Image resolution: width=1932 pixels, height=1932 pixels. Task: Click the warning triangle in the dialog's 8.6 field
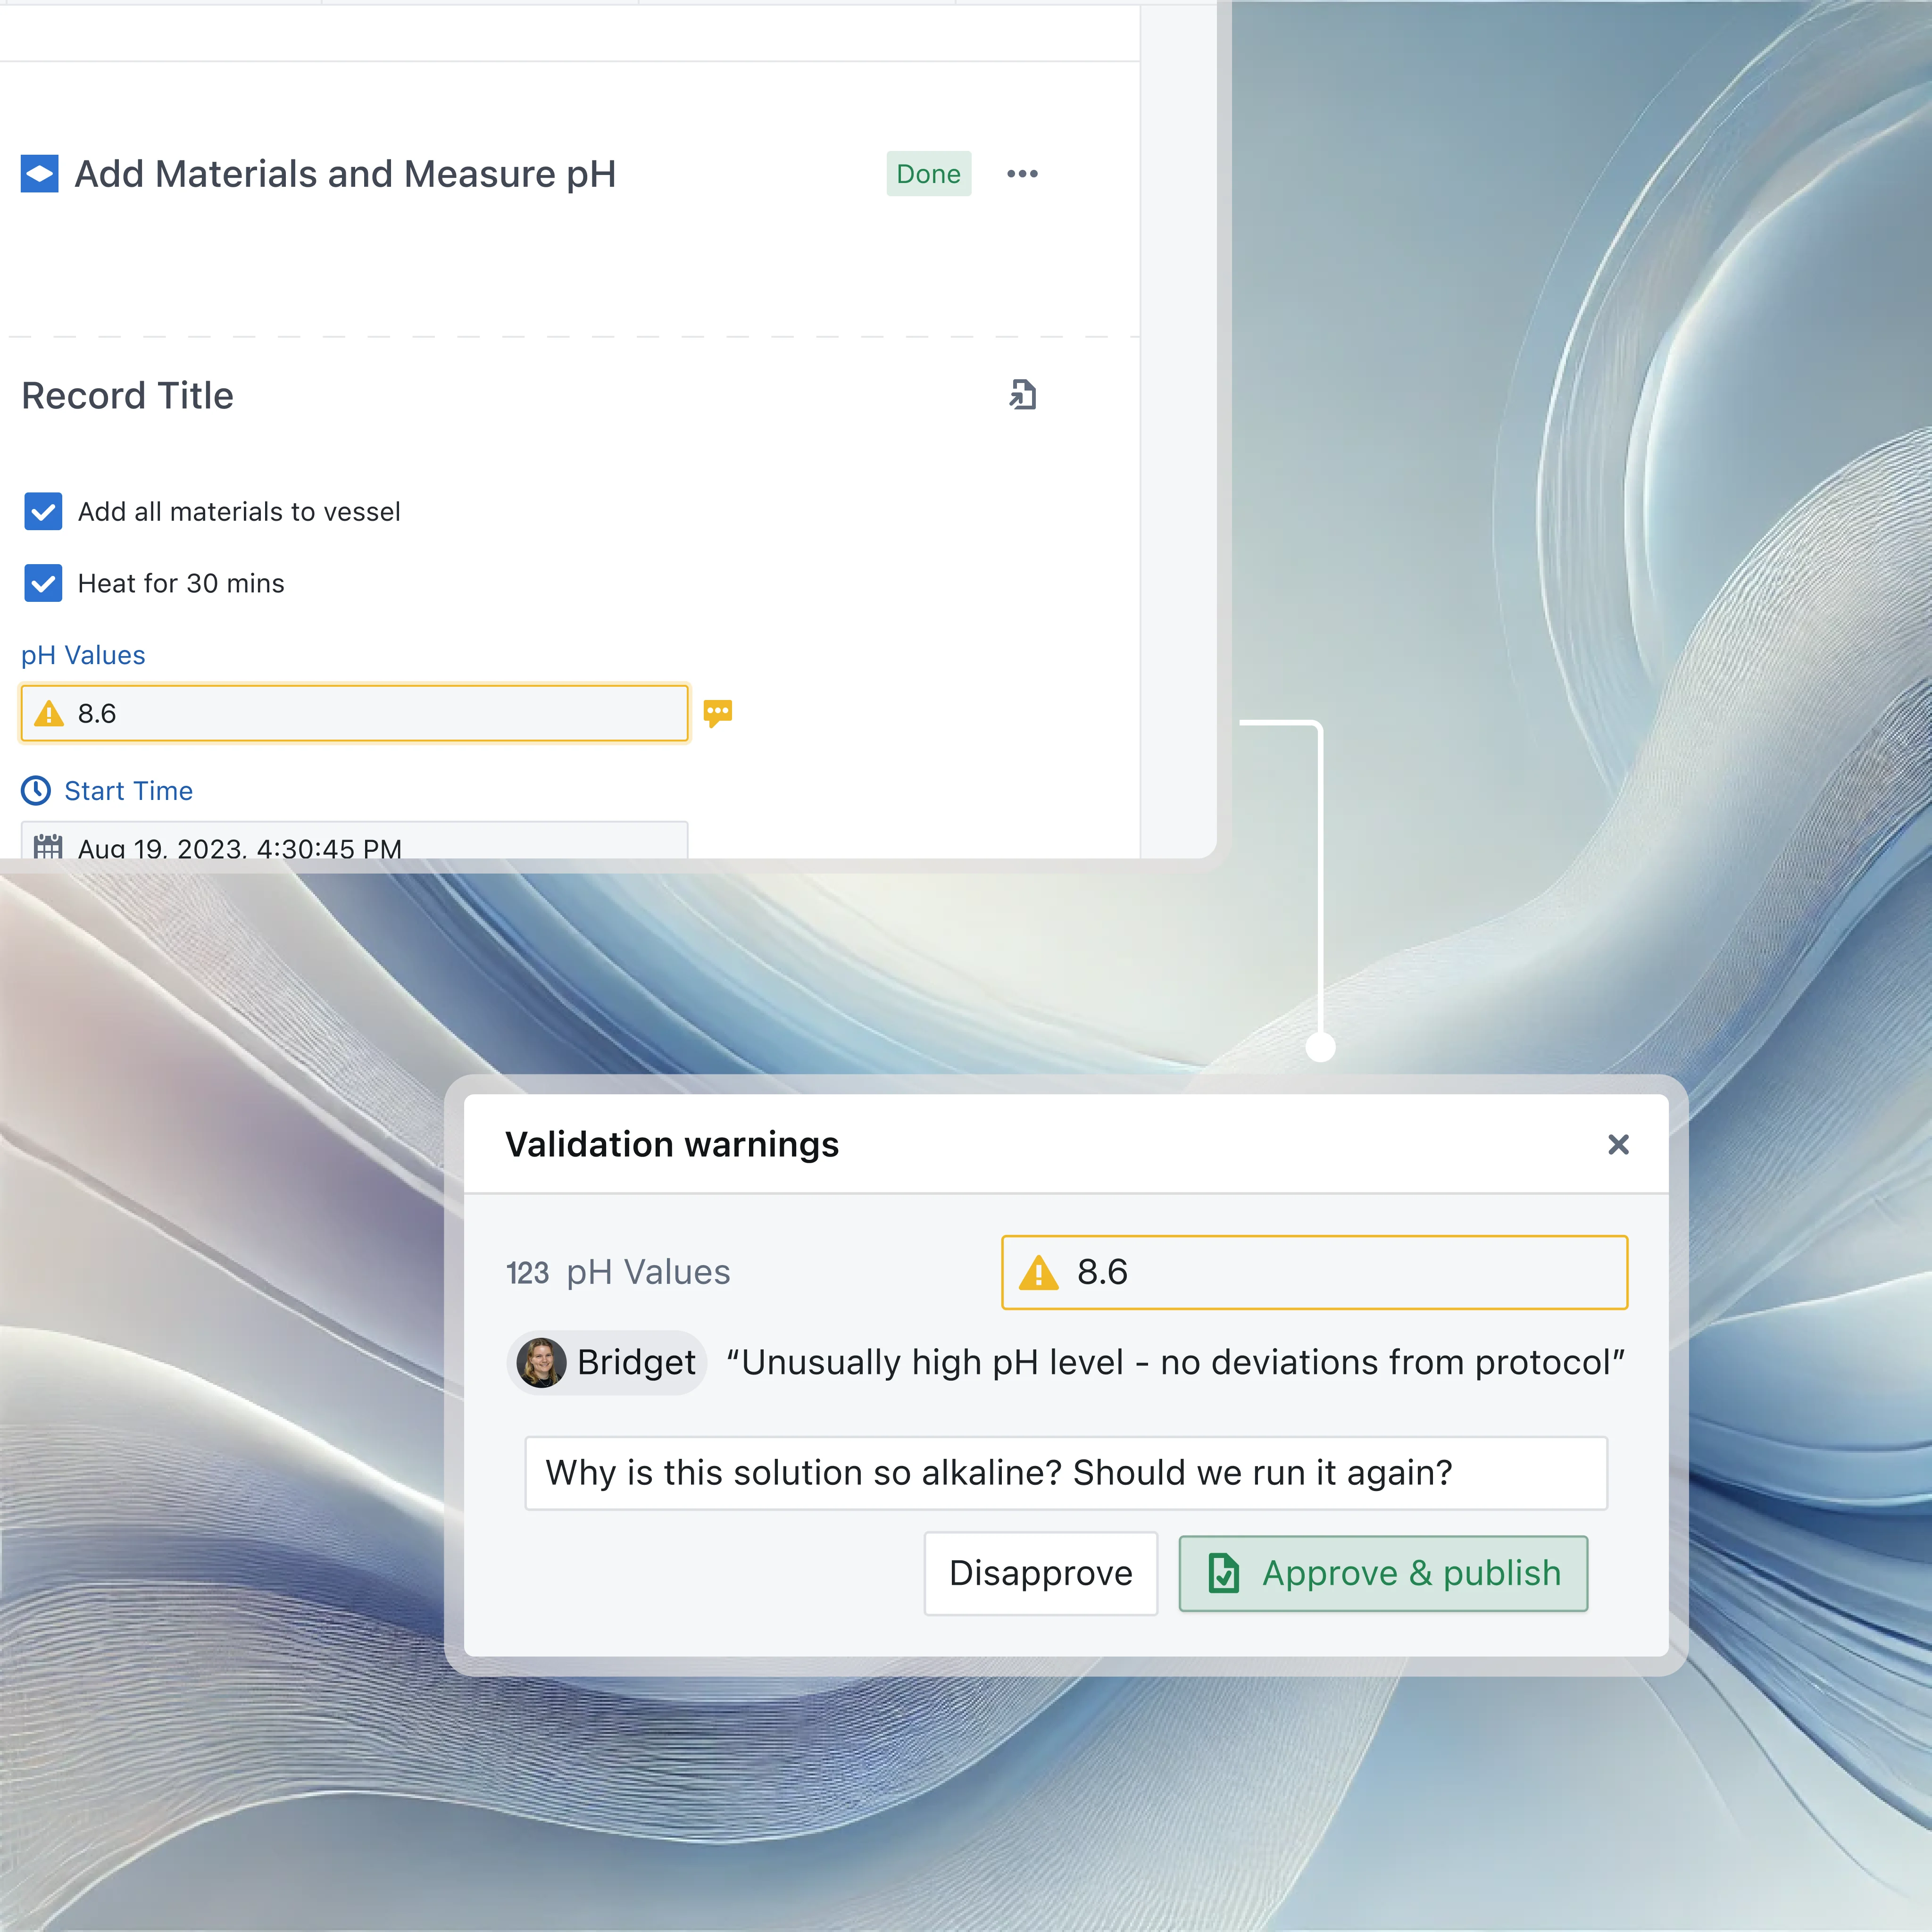coord(1039,1273)
